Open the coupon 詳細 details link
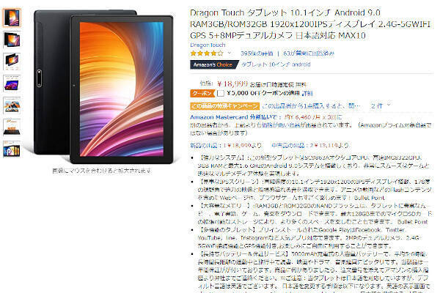This screenshot has height=293, width=440. [307, 93]
